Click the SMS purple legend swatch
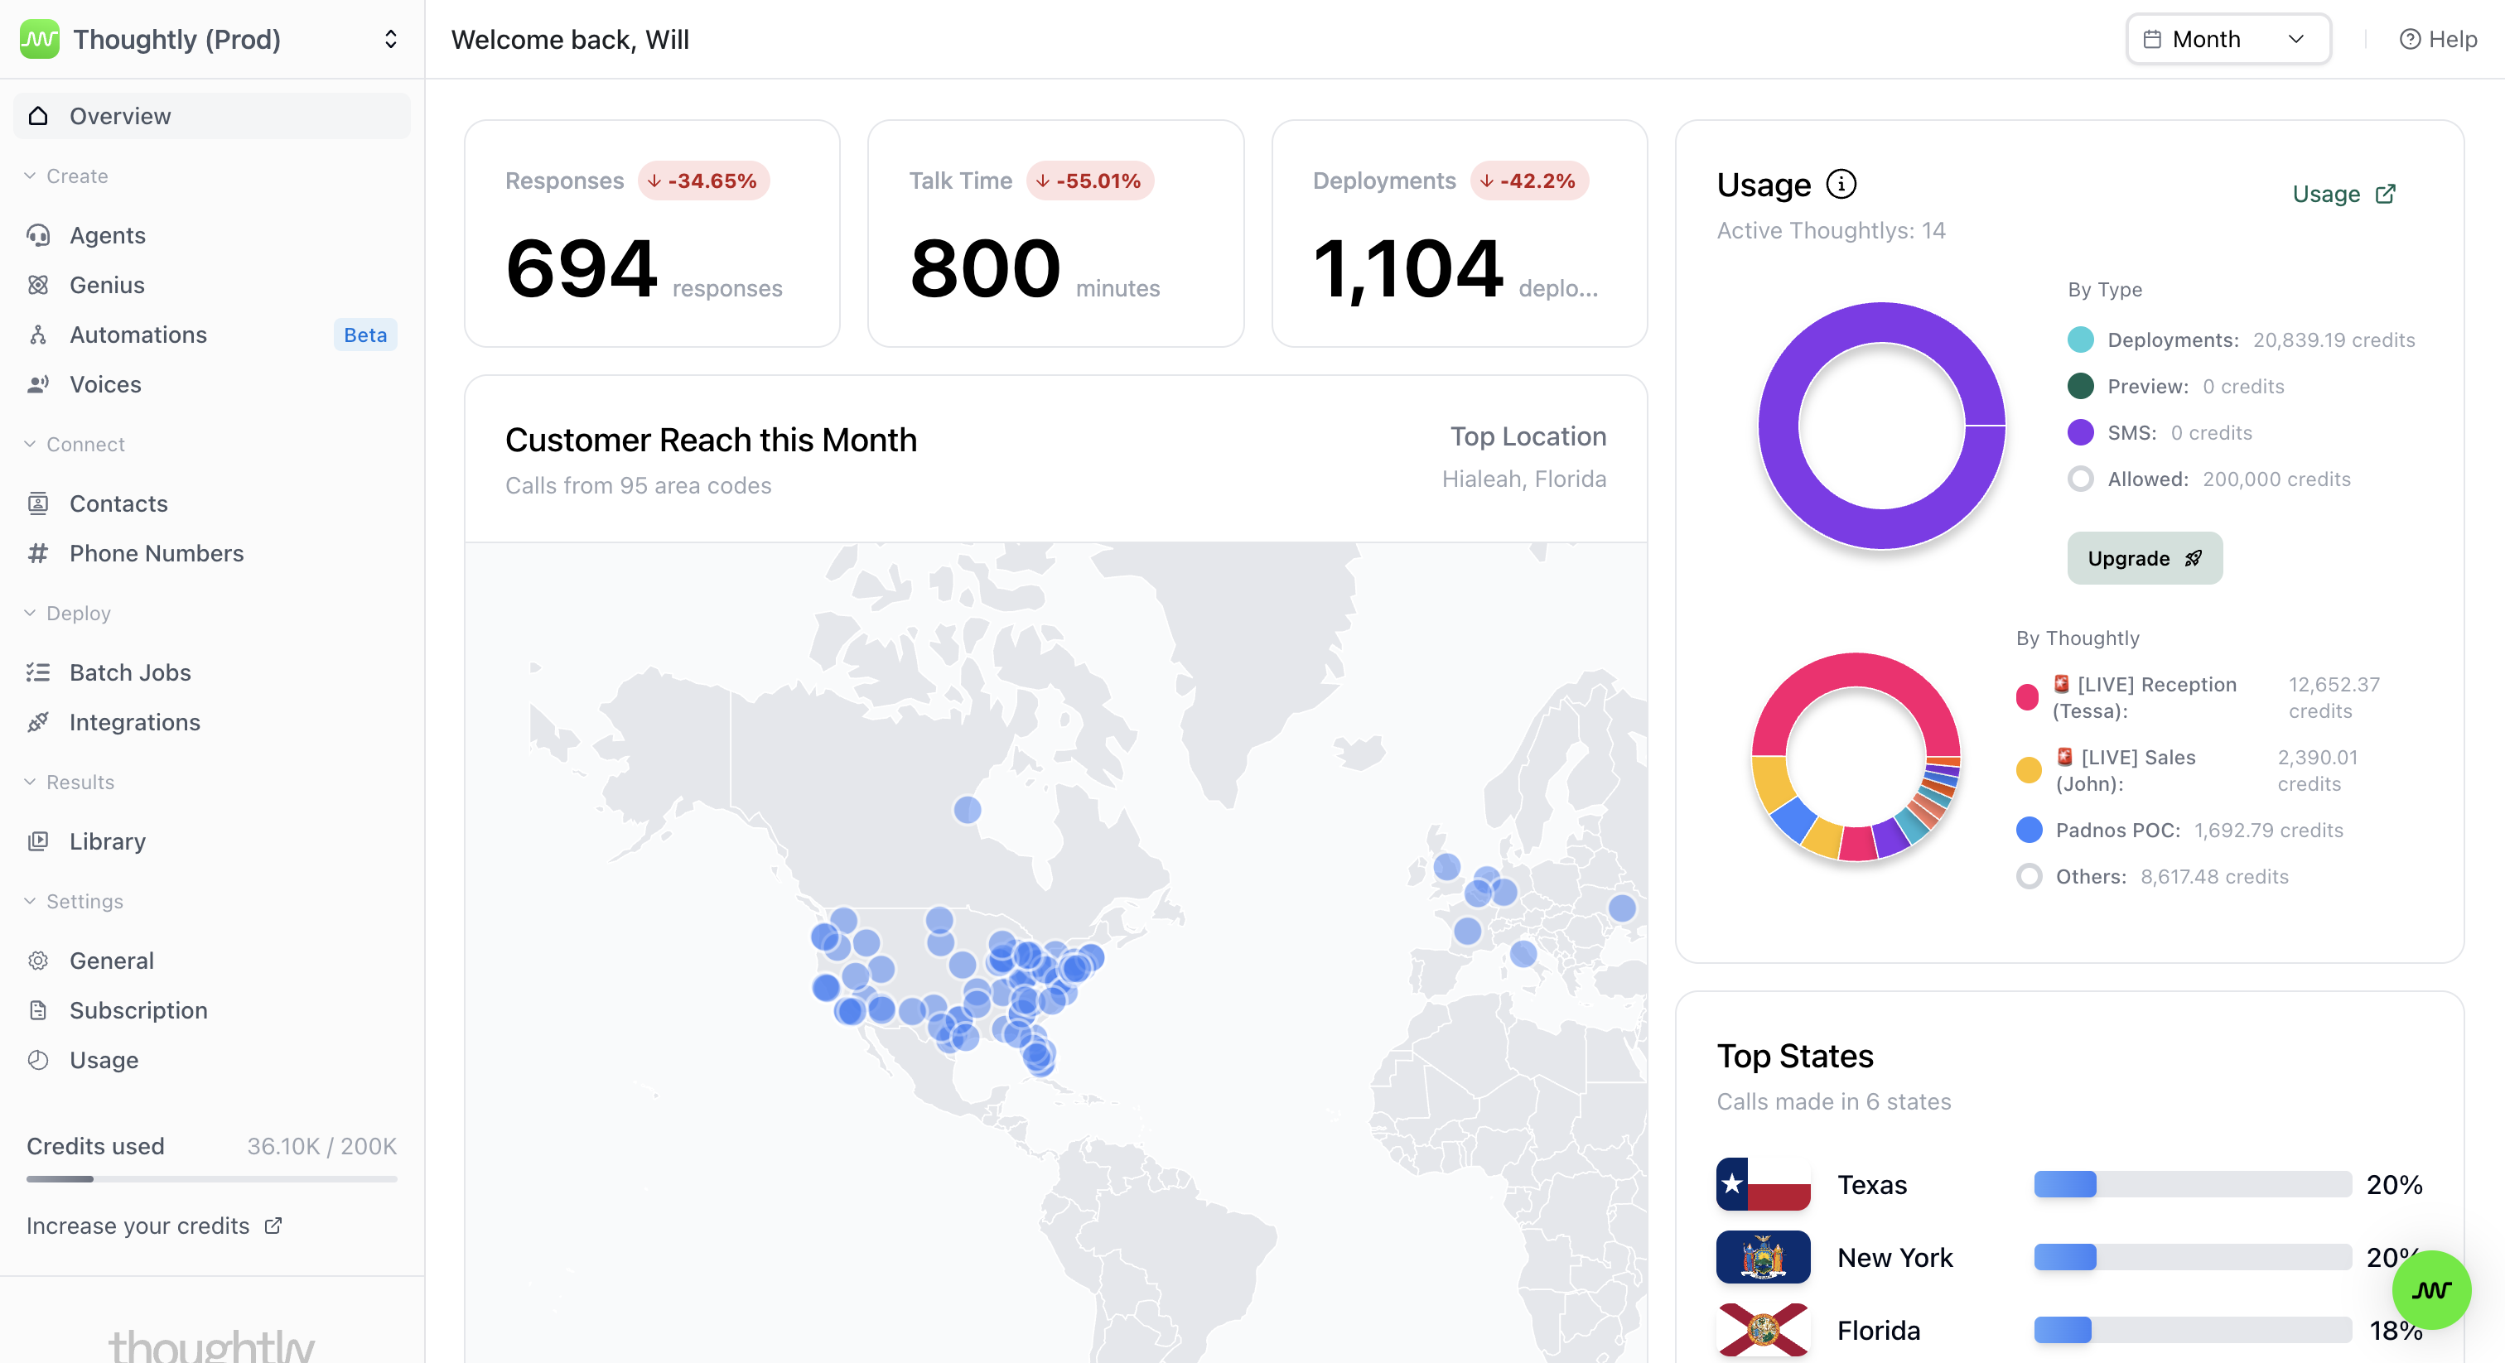2505x1363 pixels. coord(2080,432)
